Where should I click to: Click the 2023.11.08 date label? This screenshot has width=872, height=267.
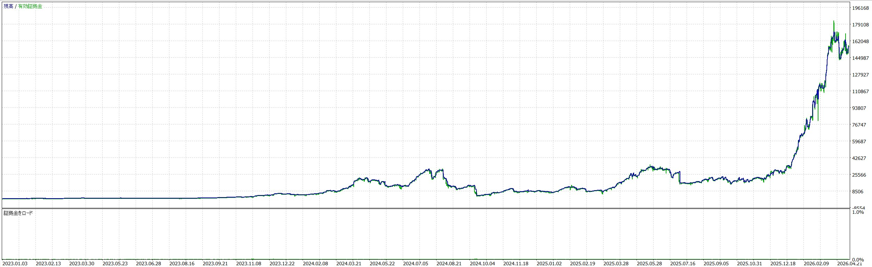pyautogui.click(x=249, y=264)
